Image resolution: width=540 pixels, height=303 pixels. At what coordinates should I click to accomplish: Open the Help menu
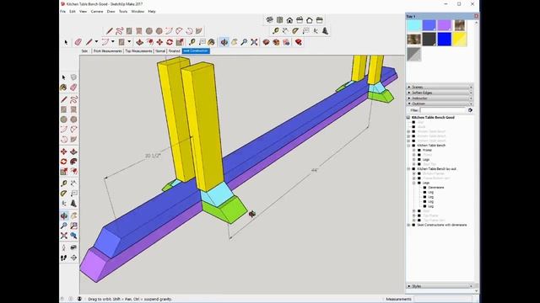click(152, 11)
